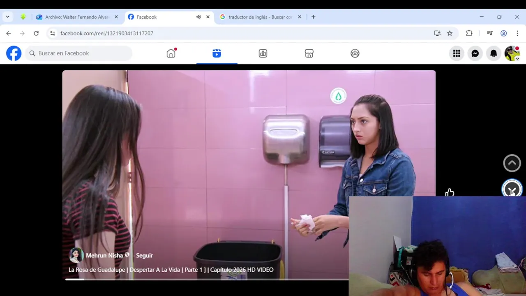The width and height of the screenshot is (526, 296).
Task: Go back in the browser
Action: point(9,33)
